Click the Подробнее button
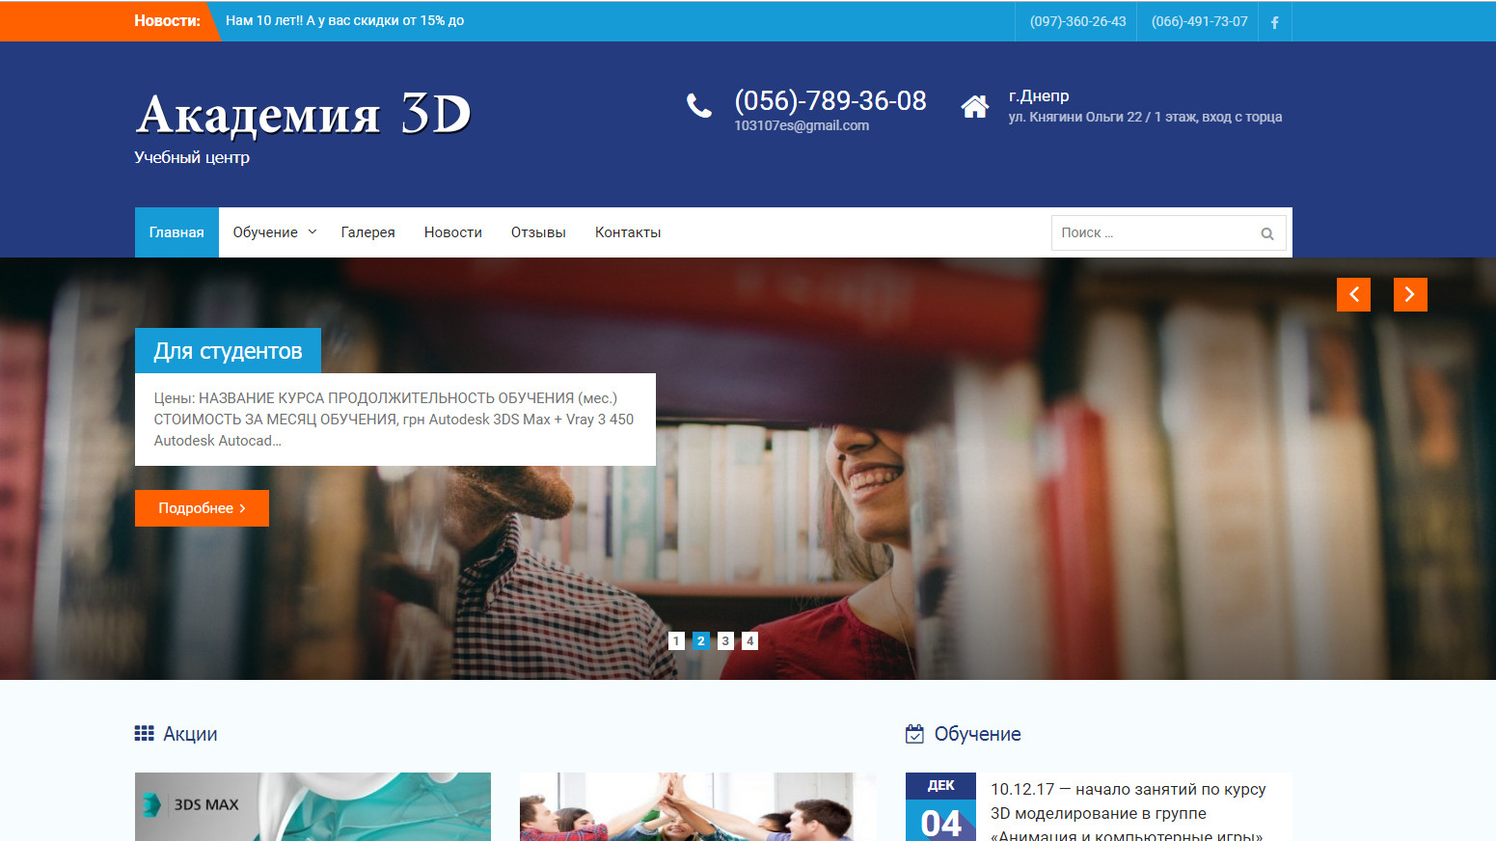Viewport: 1496px width, 841px height. 202,508
